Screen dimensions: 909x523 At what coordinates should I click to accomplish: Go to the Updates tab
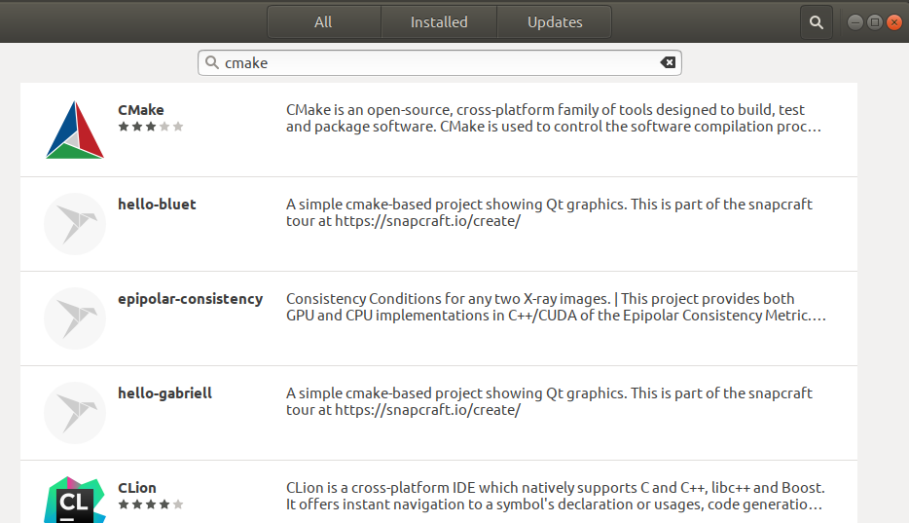[555, 21]
